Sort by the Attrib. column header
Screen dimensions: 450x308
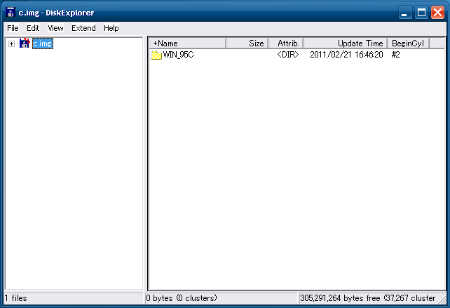coord(286,43)
